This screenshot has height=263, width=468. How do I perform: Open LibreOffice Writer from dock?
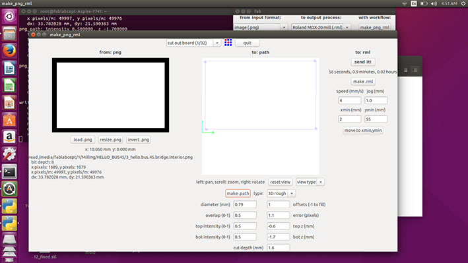tap(9, 69)
